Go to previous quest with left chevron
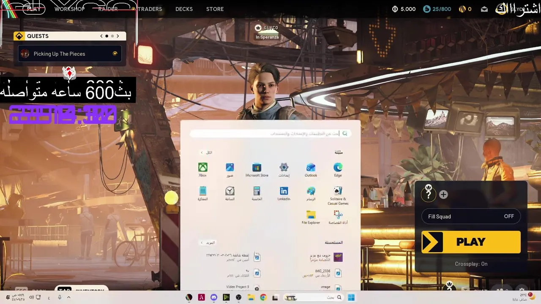Image resolution: width=541 pixels, height=304 pixels. click(101, 36)
